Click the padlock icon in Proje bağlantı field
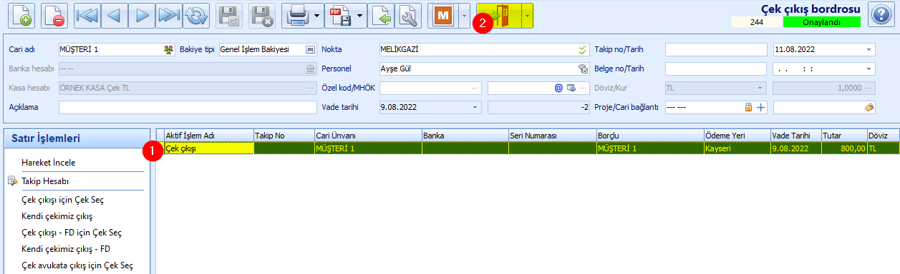 coord(749,107)
